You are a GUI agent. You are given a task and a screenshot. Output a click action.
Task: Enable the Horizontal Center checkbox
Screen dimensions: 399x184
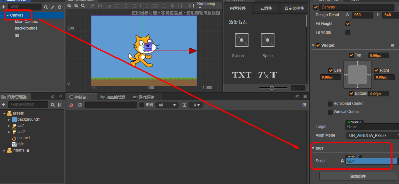(330, 104)
